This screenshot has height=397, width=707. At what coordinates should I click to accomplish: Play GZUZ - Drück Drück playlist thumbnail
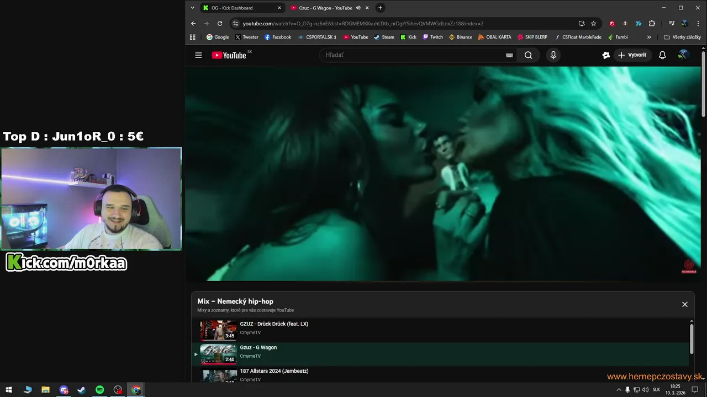(218, 330)
